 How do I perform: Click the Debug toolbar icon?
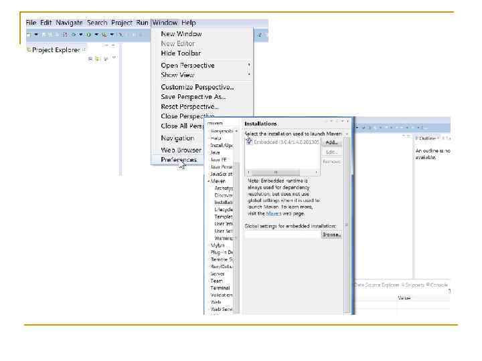tap(74, 35)
